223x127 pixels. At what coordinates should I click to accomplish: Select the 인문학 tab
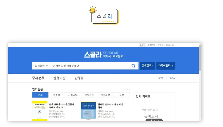point(57,95)
